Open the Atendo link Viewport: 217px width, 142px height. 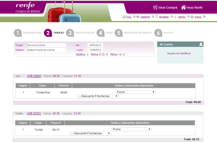(x=182, y=17)
